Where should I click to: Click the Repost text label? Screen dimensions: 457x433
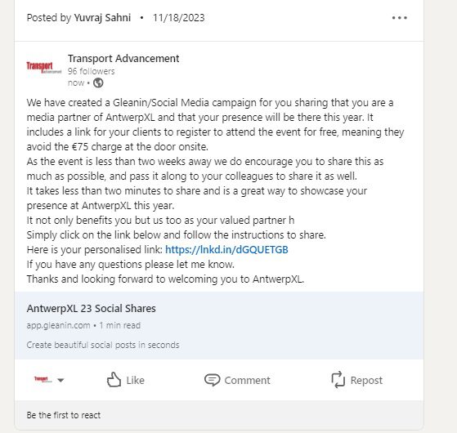pyautogui.click(x=366, y=380)
